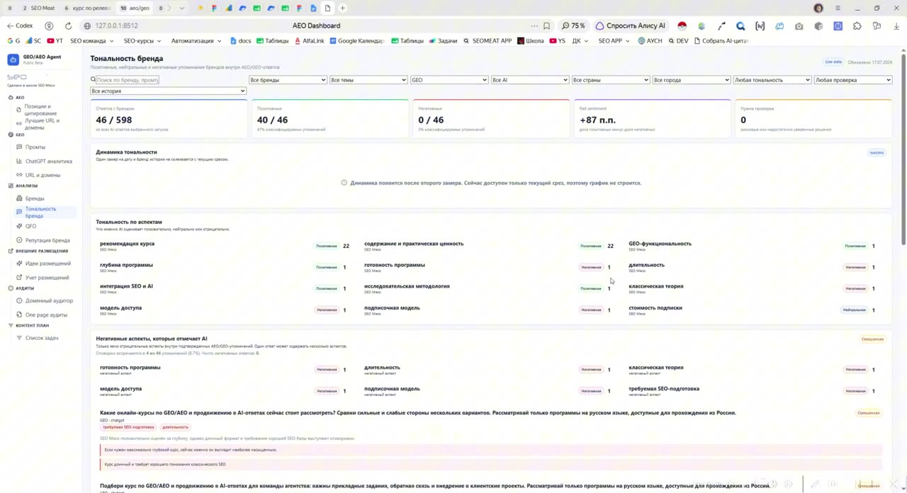Image resolution: width=907 pixels, height=493 pixels.
Task: Click the brand and prompt search field
Action: point(128,80)
